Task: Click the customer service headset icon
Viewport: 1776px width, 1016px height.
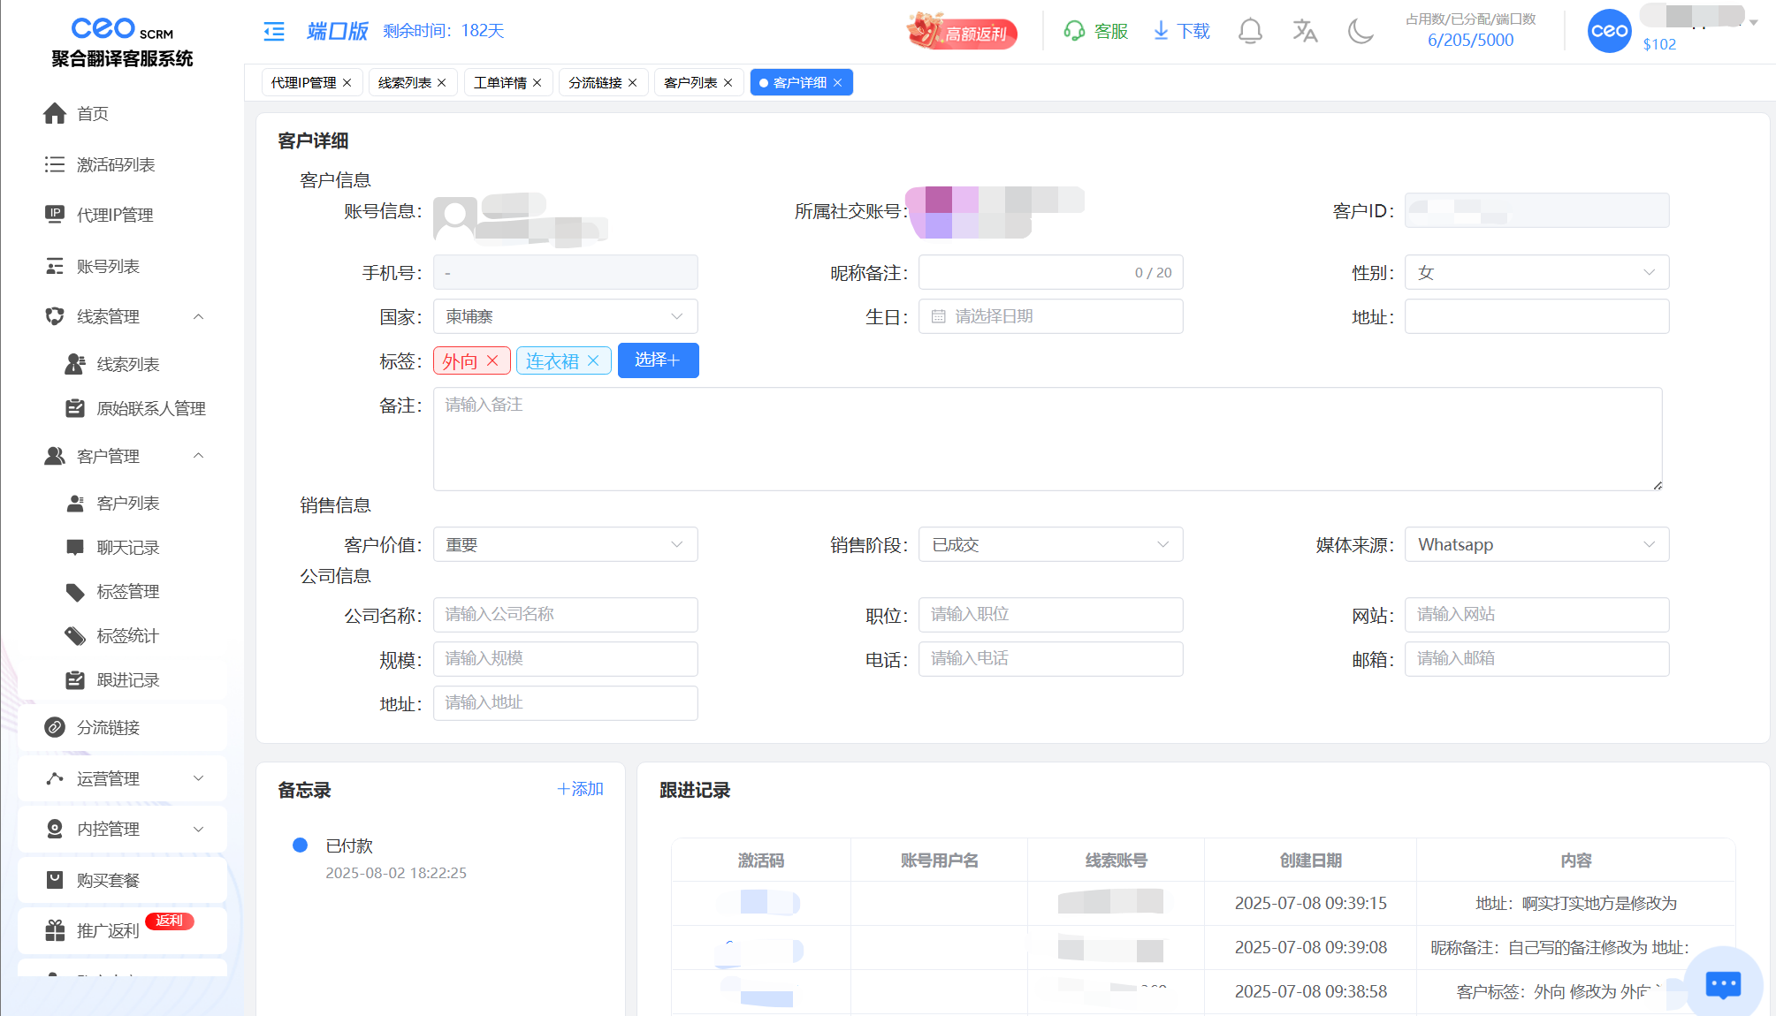Action: tap(1074, 32)
